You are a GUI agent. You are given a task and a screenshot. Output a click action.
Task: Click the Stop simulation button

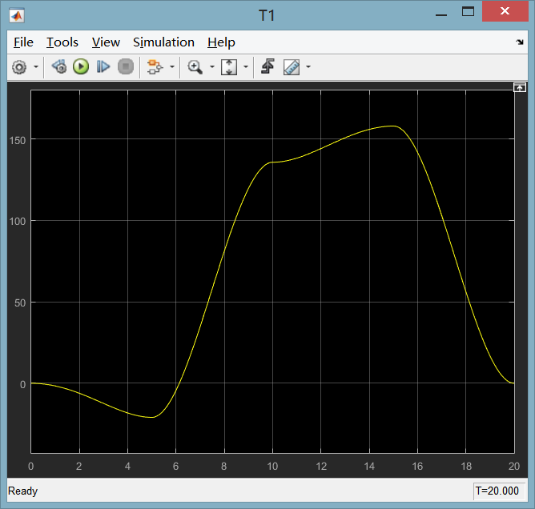click(x=126, y=66)
